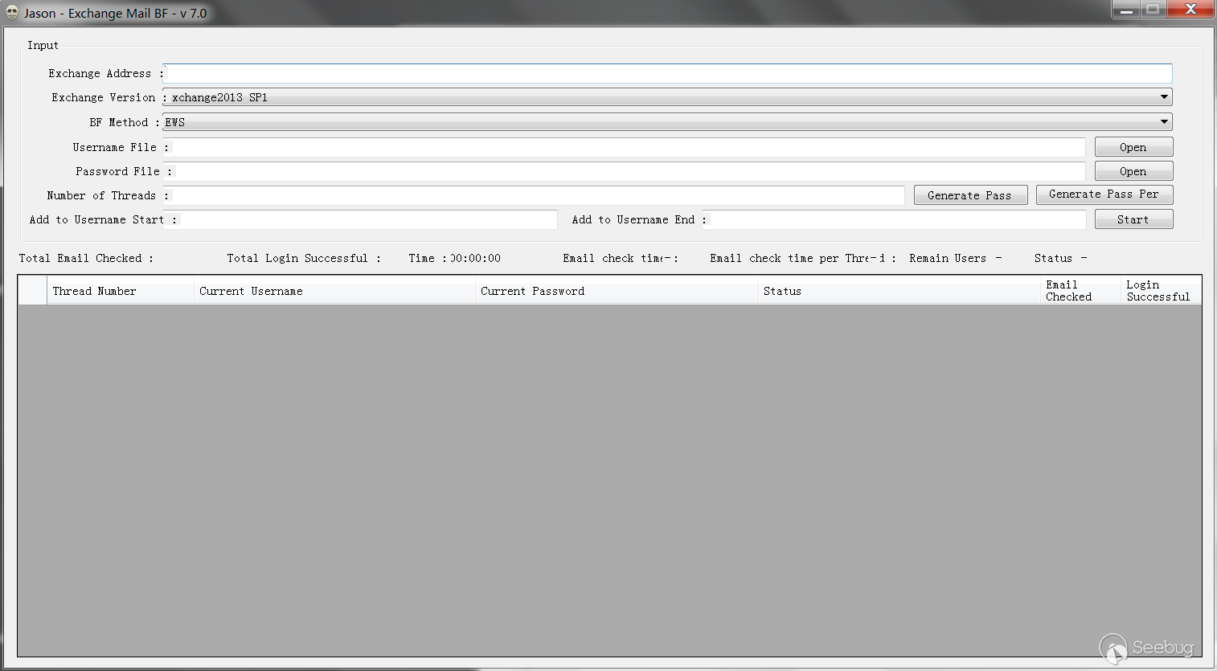1217x671 pixels.
Task: Click the Generate Pass button
Action: 970,195
